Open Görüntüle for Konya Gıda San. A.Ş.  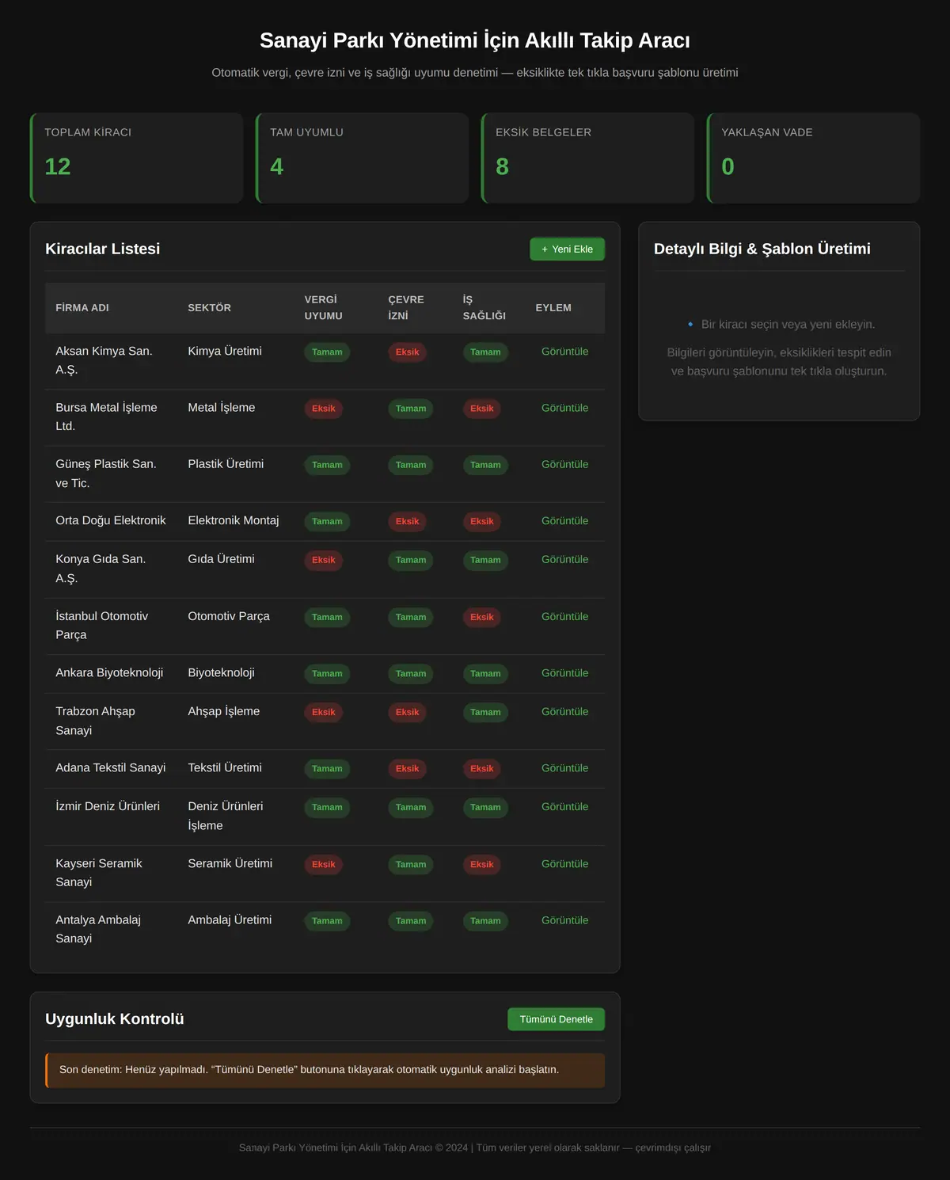(x=564, y=559)
